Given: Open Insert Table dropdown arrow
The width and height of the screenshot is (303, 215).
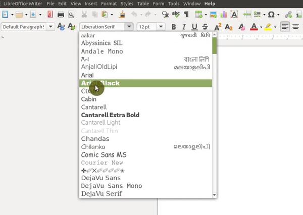Looking at the screenshot, I should [x=206, y=15].
